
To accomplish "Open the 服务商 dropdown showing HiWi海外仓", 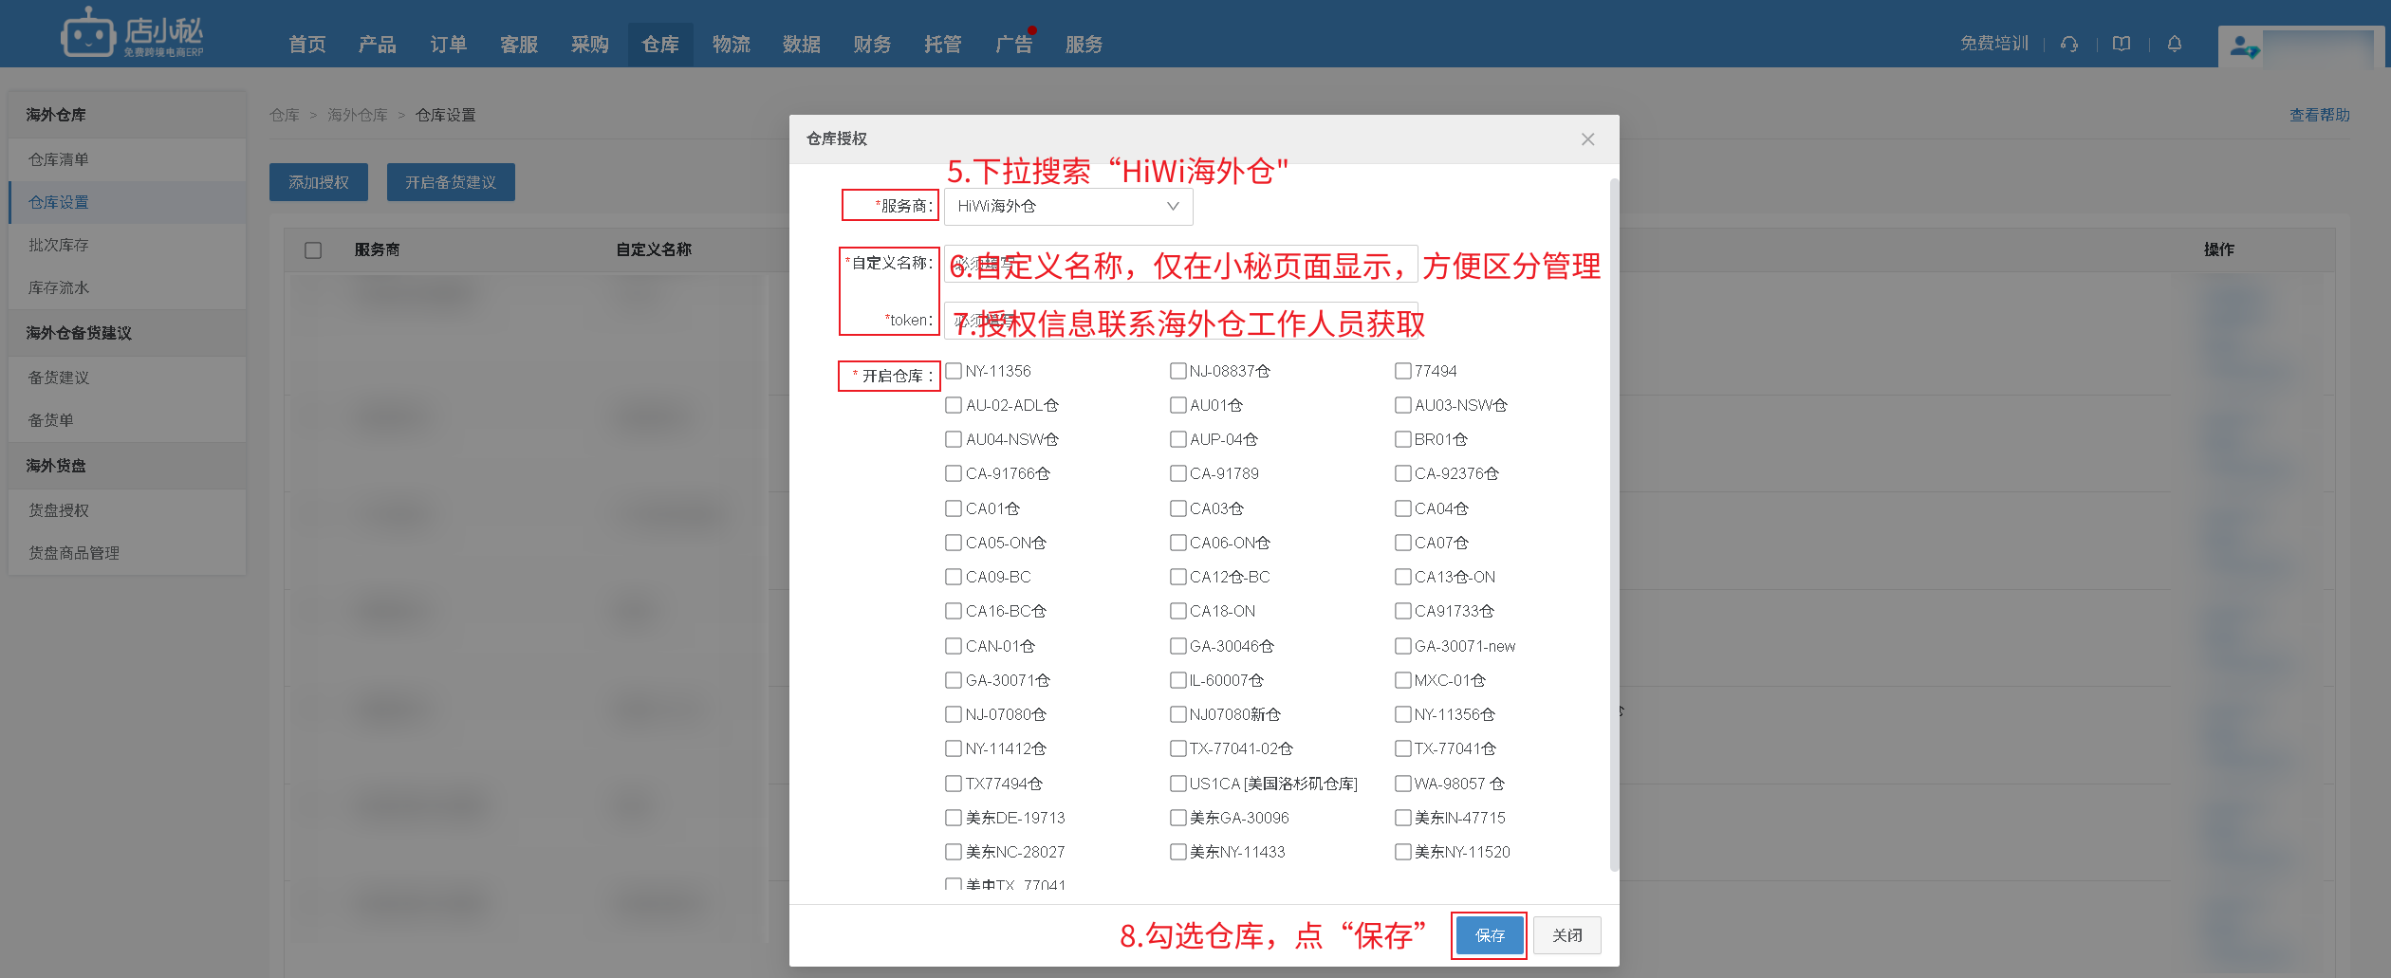I will 1068,207.
